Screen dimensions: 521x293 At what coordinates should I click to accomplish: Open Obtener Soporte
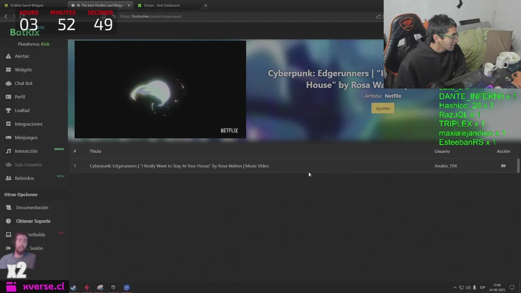click(33, 221)
